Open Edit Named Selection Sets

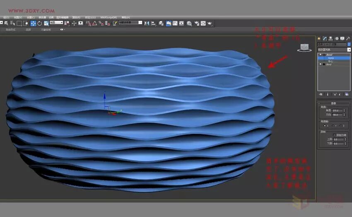(x=115, y=23)
